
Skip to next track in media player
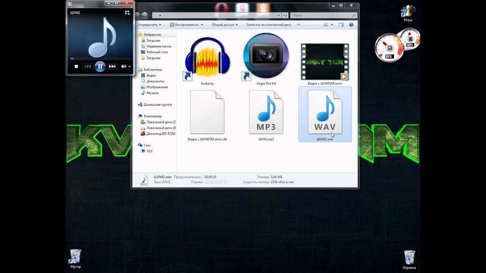pos(112,66)
